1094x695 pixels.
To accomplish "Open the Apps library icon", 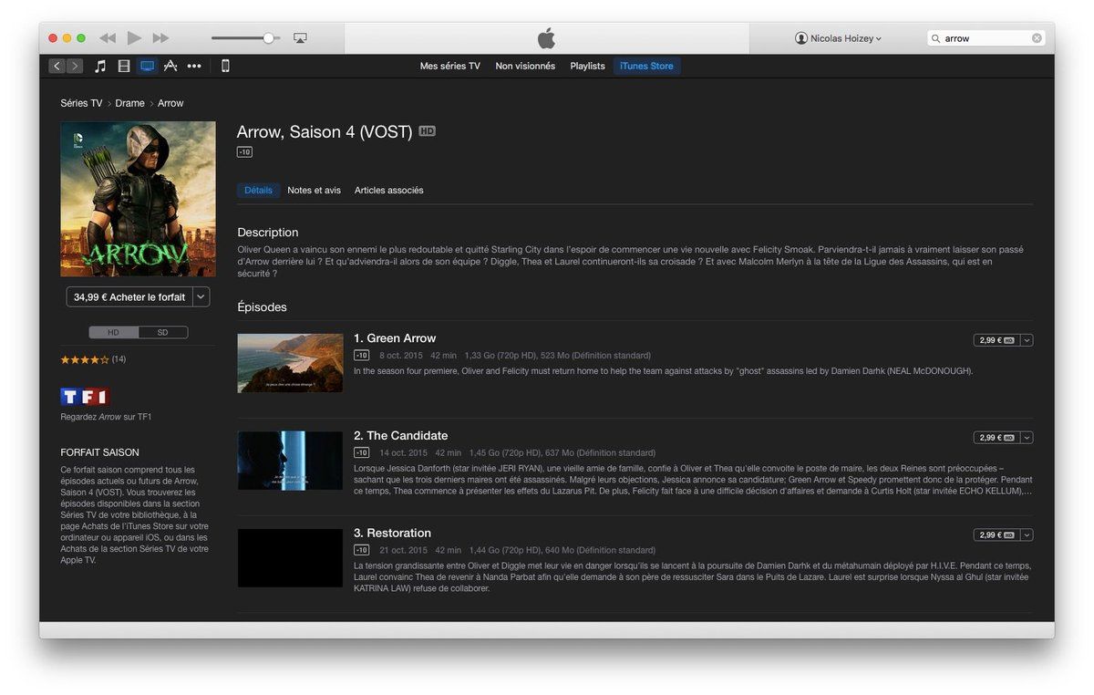I will pos(170,66).
